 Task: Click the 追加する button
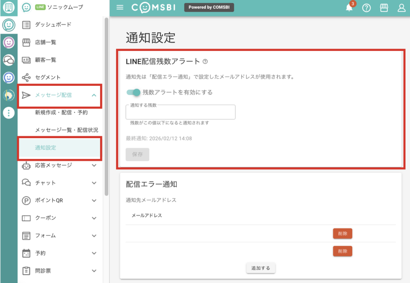point(261,268)
